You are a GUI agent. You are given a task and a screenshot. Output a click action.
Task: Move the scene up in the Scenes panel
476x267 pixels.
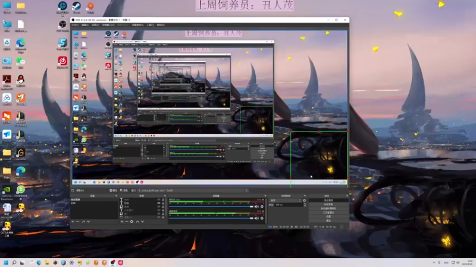[x=84, y=221]
